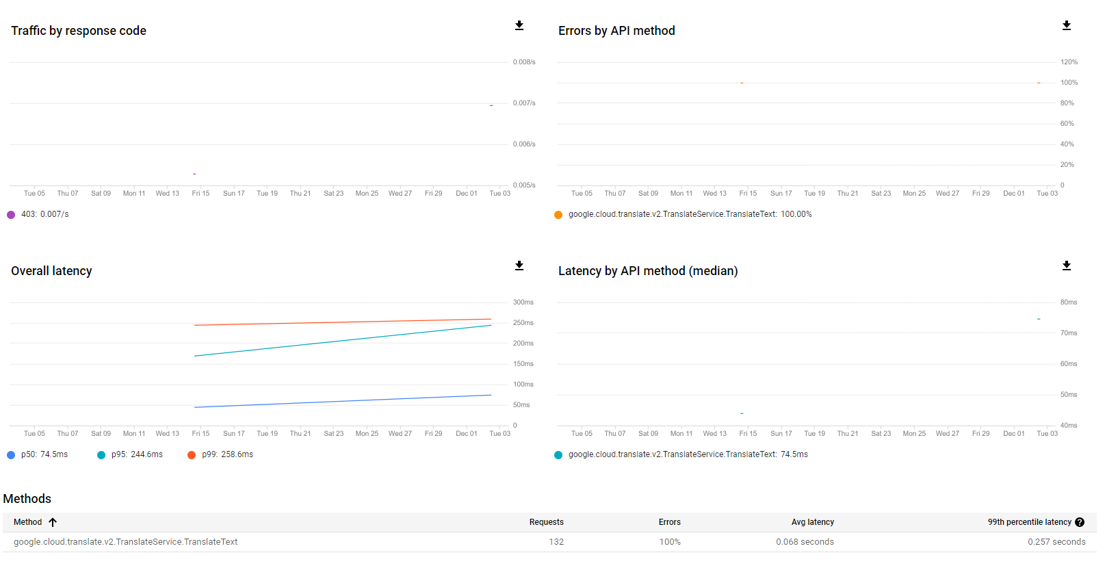This screenshot has height=568, width=1105.
Task: Download the Latency by API method chart
Action: 1066,266
